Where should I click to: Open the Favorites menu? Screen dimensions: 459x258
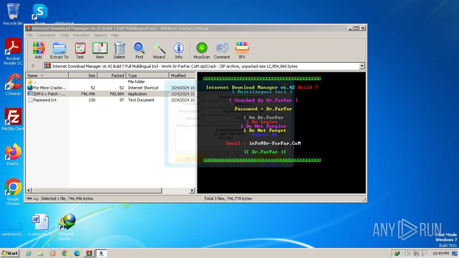click(x=81, y=35)
